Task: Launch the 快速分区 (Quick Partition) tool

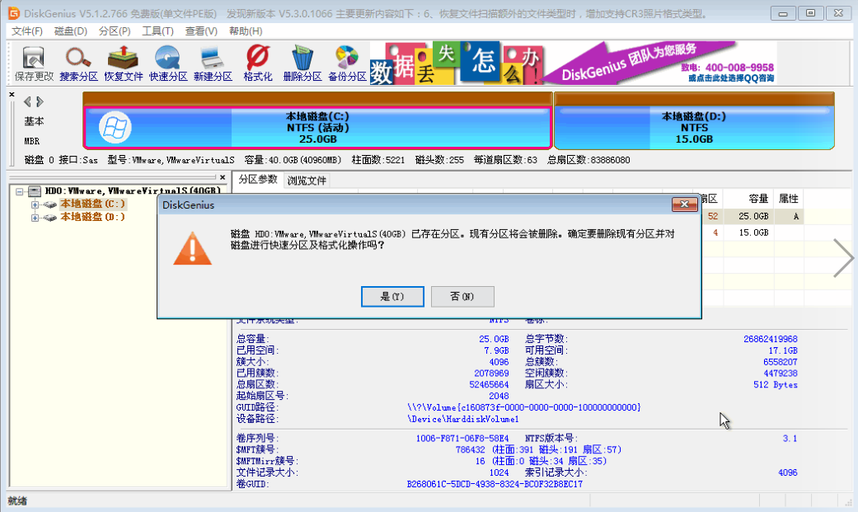Action: point(167,62)
